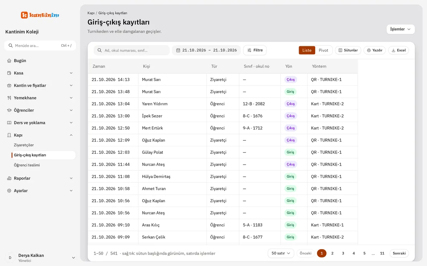This screenshot has width=427, height=266.
Task: Focus the Ad, okul numarası search field
Action: [x=131, y=50]
